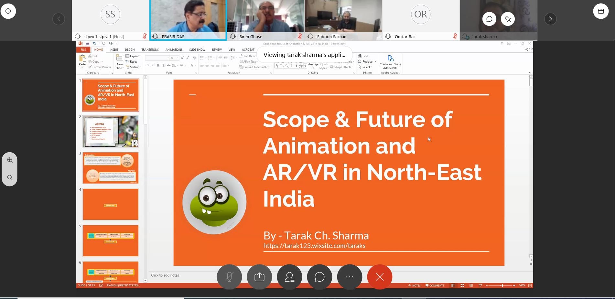Click the Redo icon in PowerPoint
Image resolution: width=615 pixels, height=299 pixels.
[104, 43]
